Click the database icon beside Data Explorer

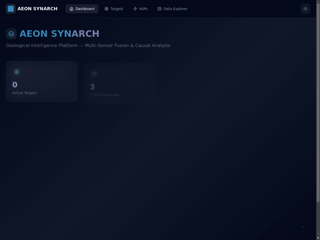click(x=159, y=9)
